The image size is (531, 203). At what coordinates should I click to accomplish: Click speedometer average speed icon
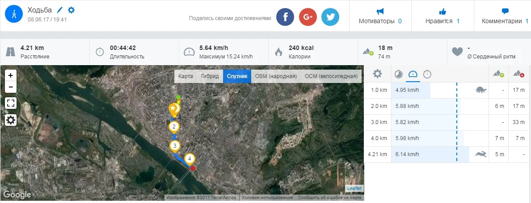click(190, 52)
